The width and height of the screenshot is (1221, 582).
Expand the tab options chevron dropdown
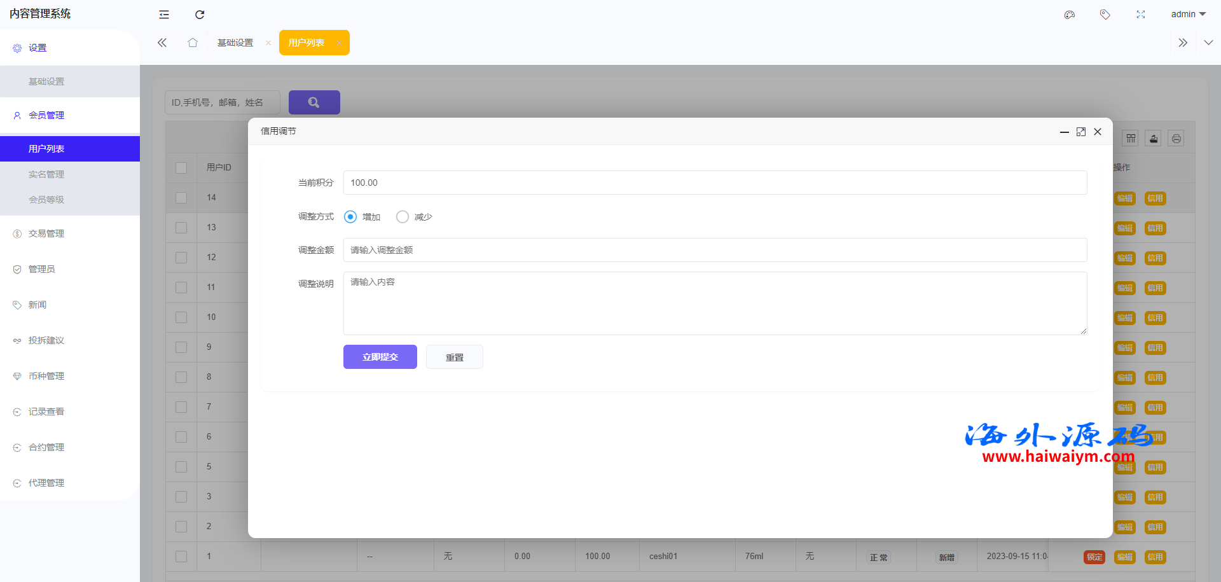click(1208, 43)
